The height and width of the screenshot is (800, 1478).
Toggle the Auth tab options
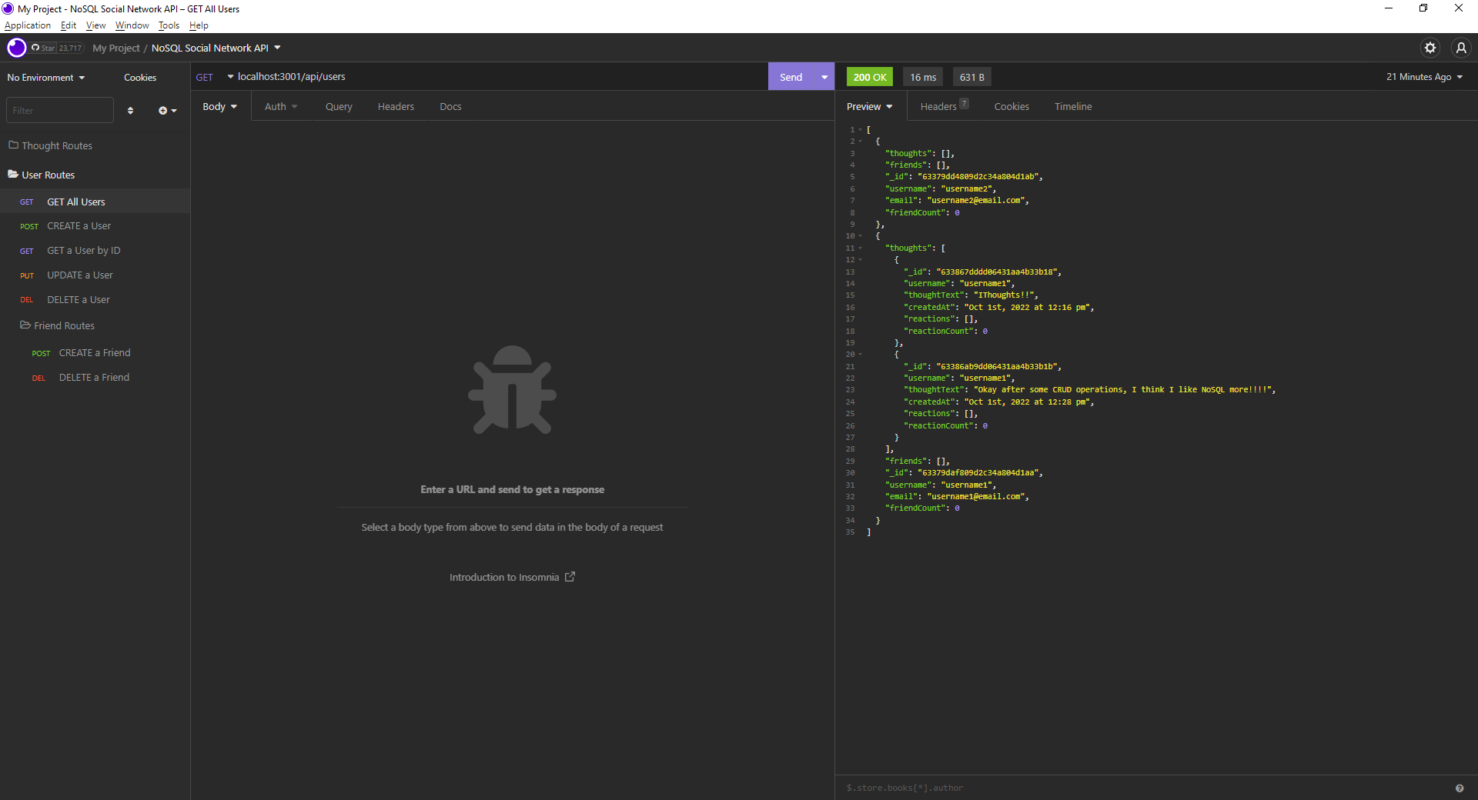280,106
